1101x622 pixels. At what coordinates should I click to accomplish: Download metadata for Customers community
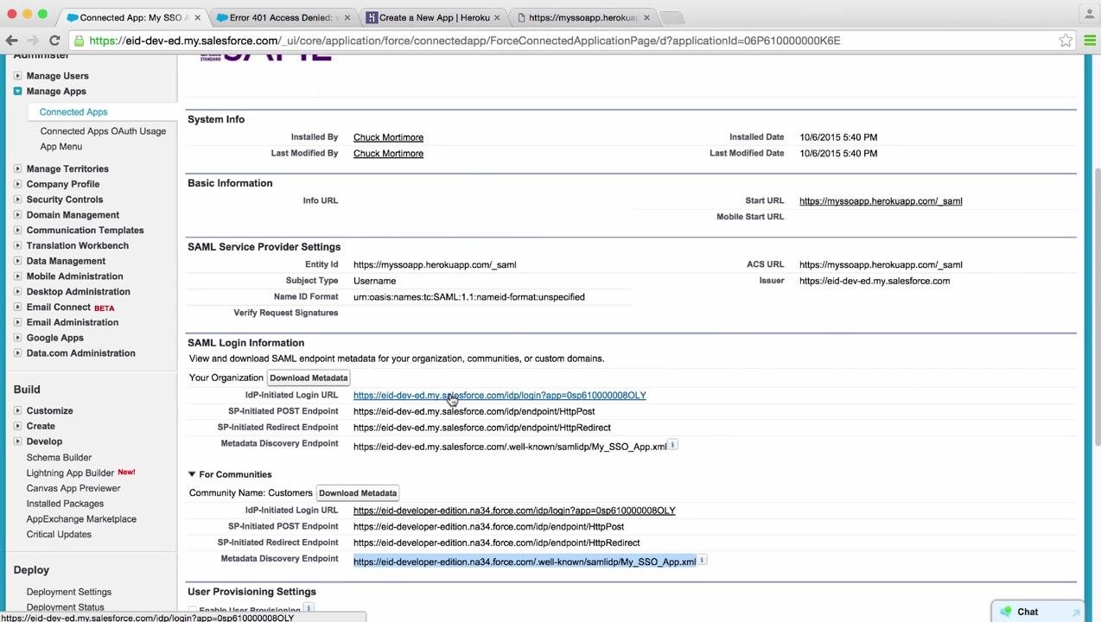pyautogui.click(x=358, y=493)
